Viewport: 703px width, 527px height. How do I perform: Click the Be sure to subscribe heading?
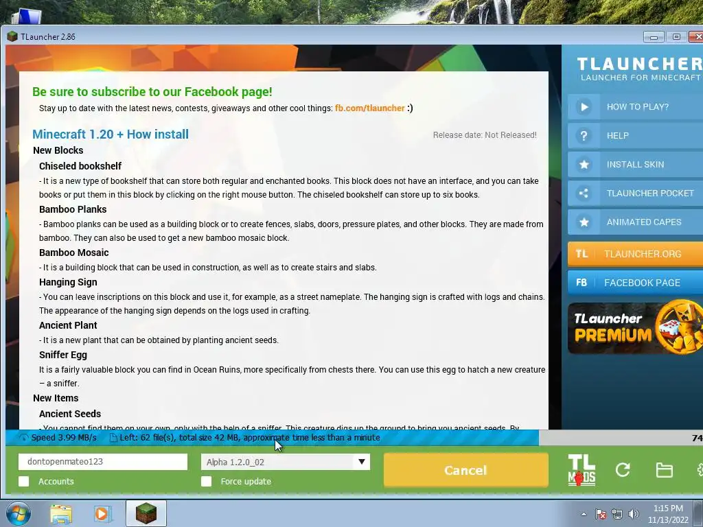[x=152, y=92]
